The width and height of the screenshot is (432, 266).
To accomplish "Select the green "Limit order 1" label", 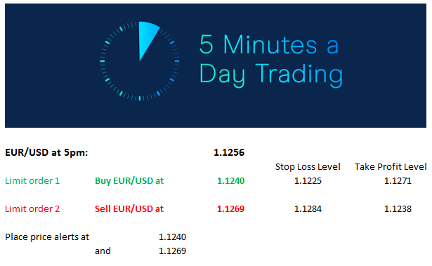I will [32, 180].
